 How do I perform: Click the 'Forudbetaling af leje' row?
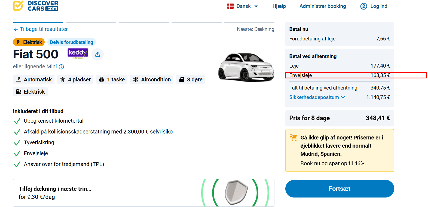click(340, 39)
